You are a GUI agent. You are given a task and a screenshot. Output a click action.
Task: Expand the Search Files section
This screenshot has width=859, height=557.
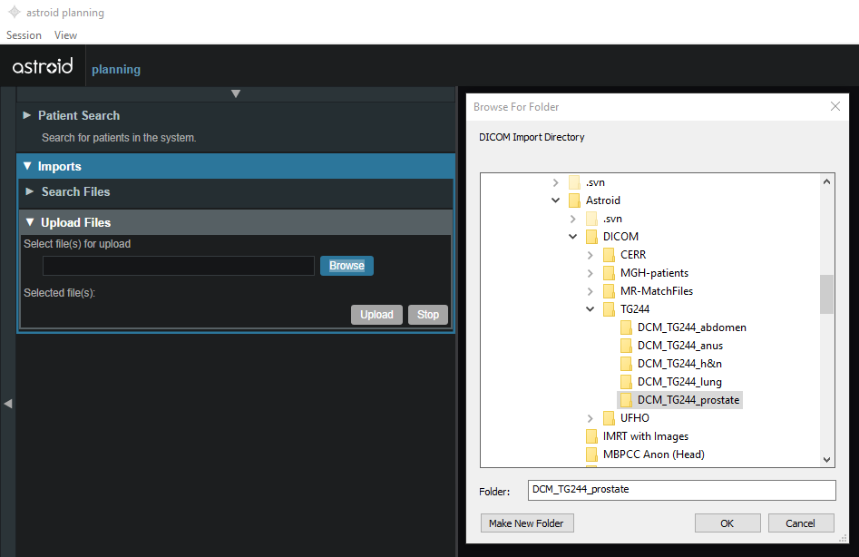pyautogui.click(x=31, y=191)
